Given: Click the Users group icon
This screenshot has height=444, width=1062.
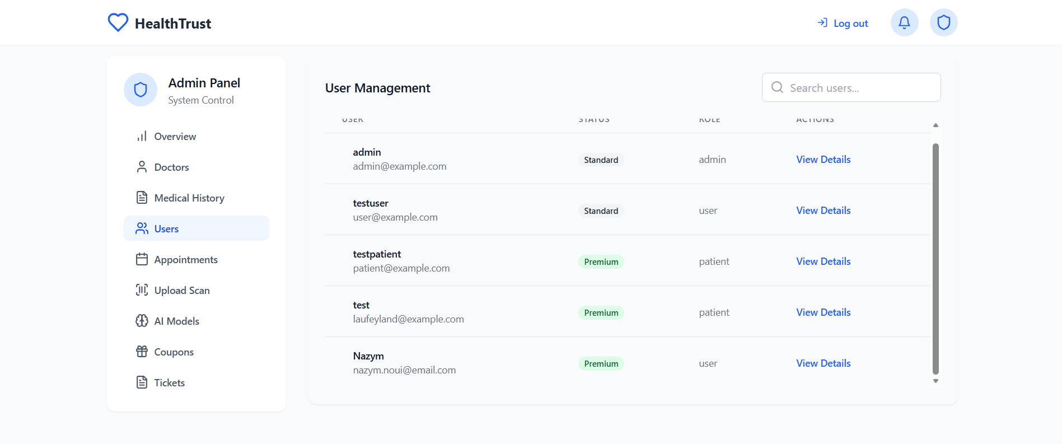Looking at the screenshot, I should 142,228.
